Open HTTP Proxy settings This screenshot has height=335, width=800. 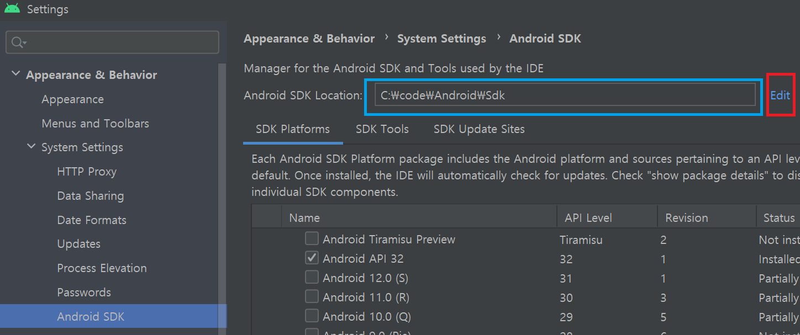pos(87,172)
